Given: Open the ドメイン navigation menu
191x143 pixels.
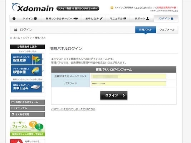Looking at the screenshot, I should pos(30,19).
